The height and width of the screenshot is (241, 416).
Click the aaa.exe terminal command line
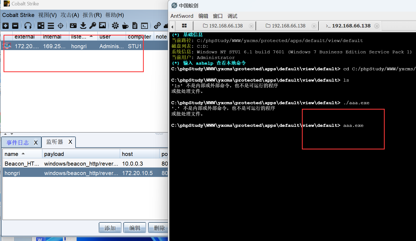click(267, 125)
